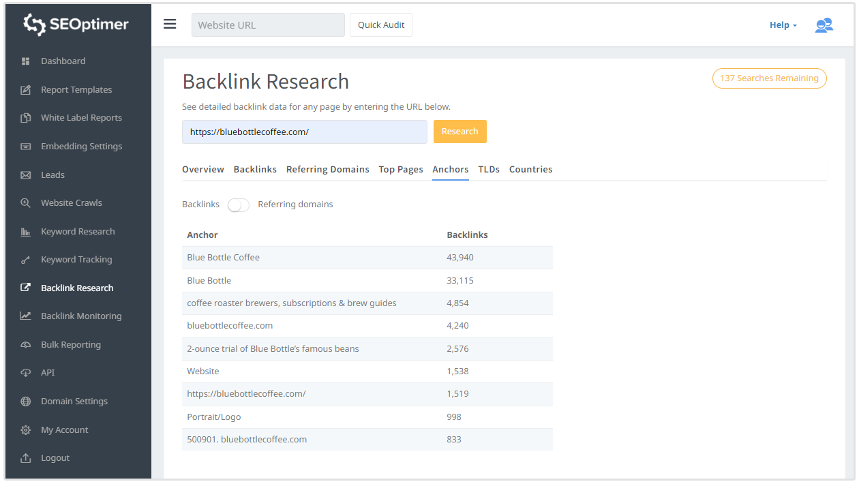This screenshot has height=484, width=859.
Task: Click the My Account gear icon
Action: 26,430
